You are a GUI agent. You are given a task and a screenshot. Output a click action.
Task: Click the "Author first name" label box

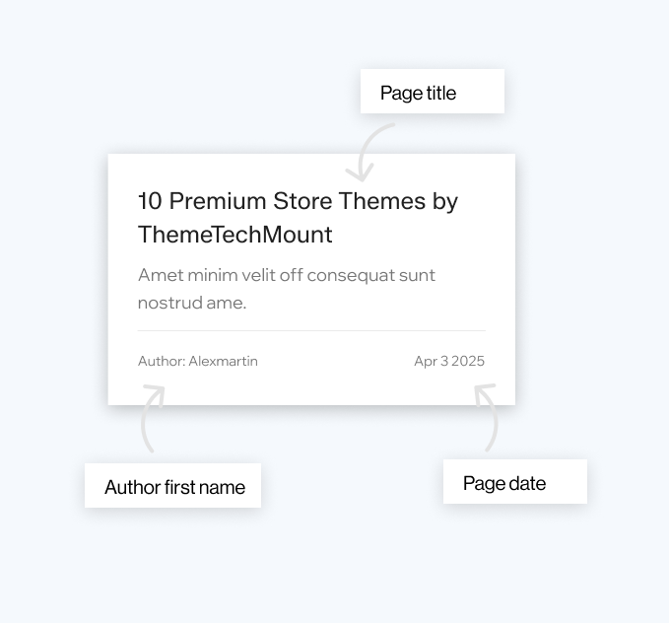tap(173, 486)
